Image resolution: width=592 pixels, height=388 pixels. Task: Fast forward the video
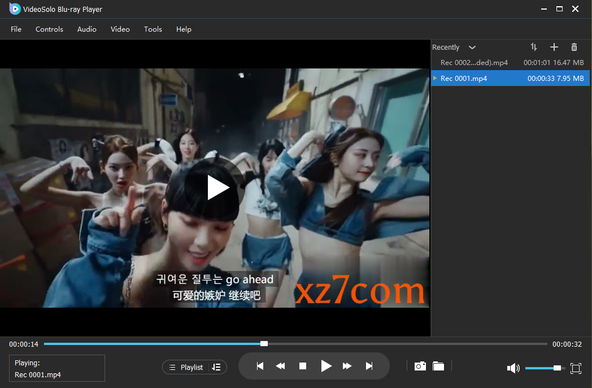347,366
